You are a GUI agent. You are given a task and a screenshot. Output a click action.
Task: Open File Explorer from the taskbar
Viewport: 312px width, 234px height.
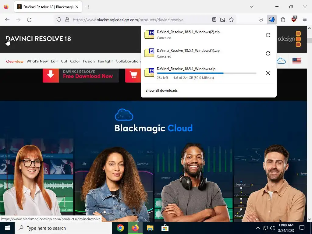(x=150, y=228)
